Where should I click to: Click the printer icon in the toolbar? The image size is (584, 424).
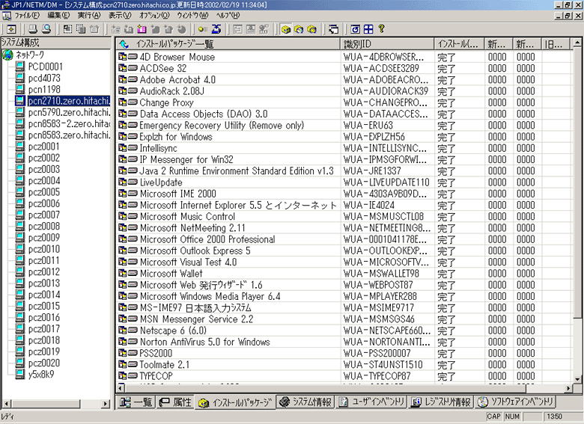click(32, 29)
